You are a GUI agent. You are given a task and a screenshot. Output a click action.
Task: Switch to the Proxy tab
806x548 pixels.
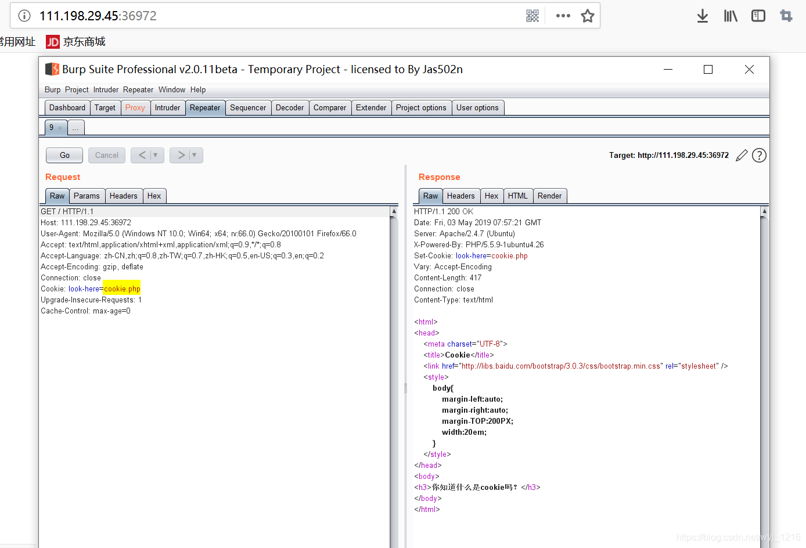click(135, 108)
